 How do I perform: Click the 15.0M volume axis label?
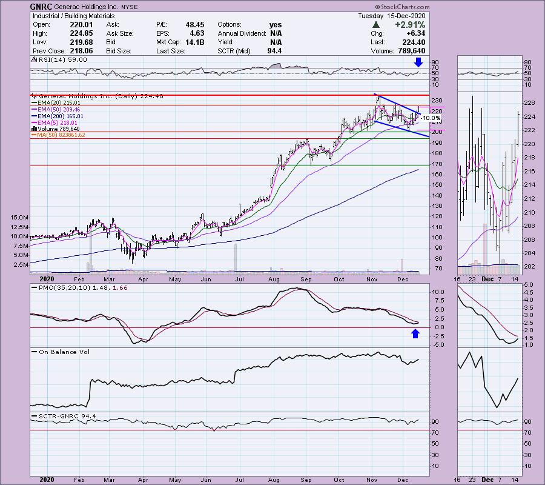tap(19, 218)
